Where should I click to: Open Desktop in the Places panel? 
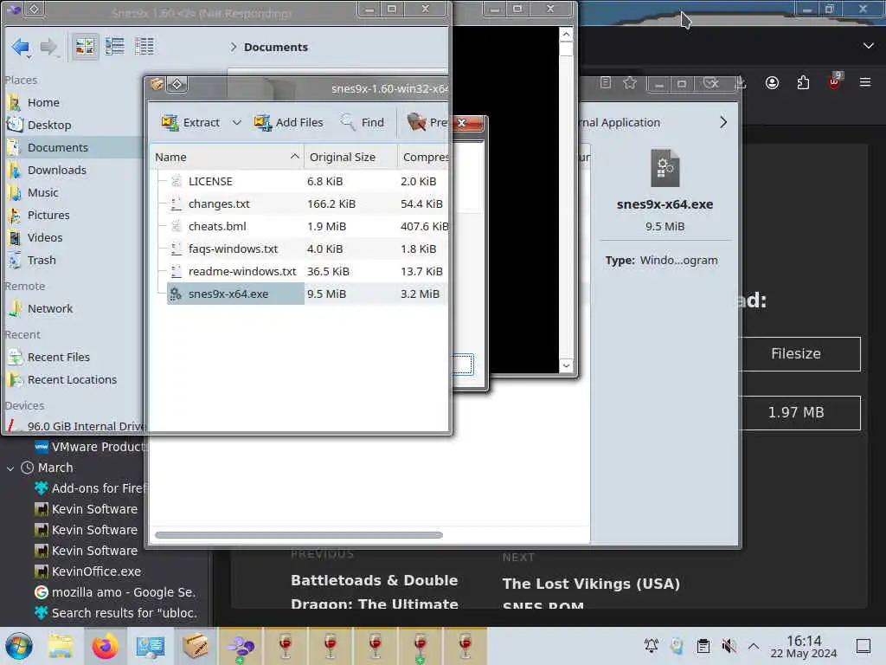click(x=48, y=125)
